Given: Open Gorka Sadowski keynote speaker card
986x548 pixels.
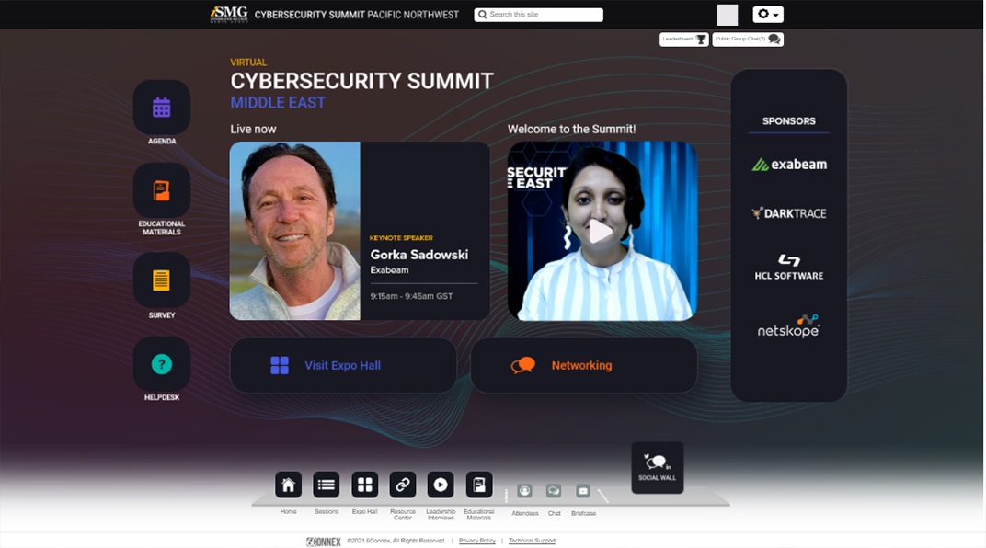Looking at the screenshot, I should pyautogui.click(x=360, y=231).
